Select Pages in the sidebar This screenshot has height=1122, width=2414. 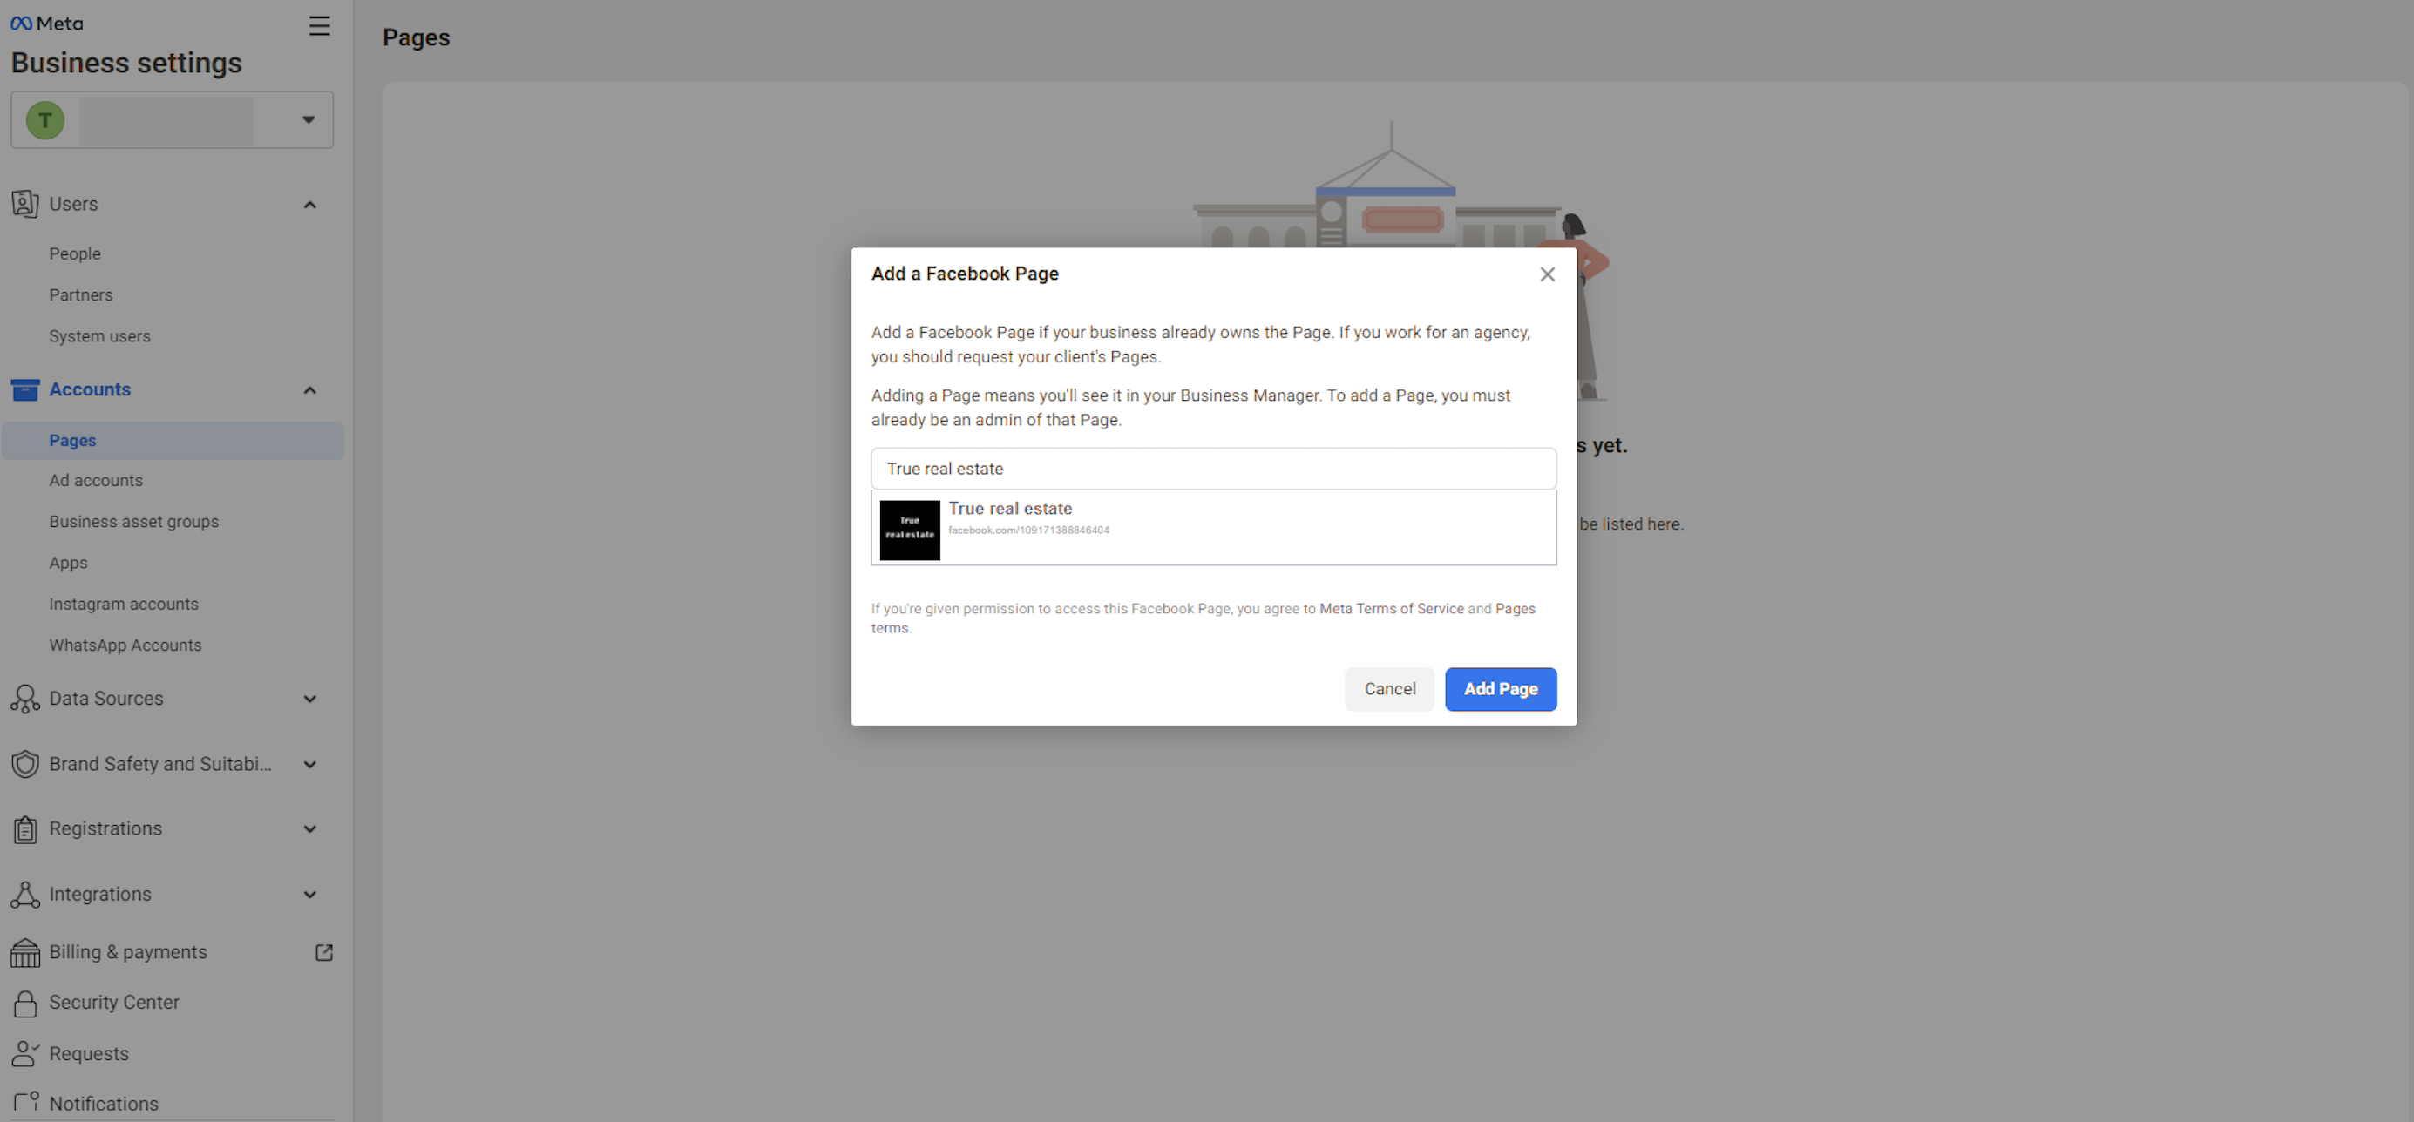[173, 440]
